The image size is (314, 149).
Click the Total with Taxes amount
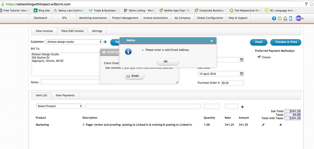click(293, 118)
